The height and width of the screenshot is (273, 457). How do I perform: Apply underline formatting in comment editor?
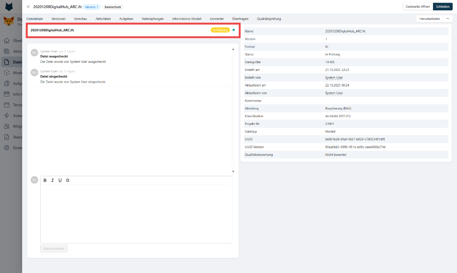(60, 180)
